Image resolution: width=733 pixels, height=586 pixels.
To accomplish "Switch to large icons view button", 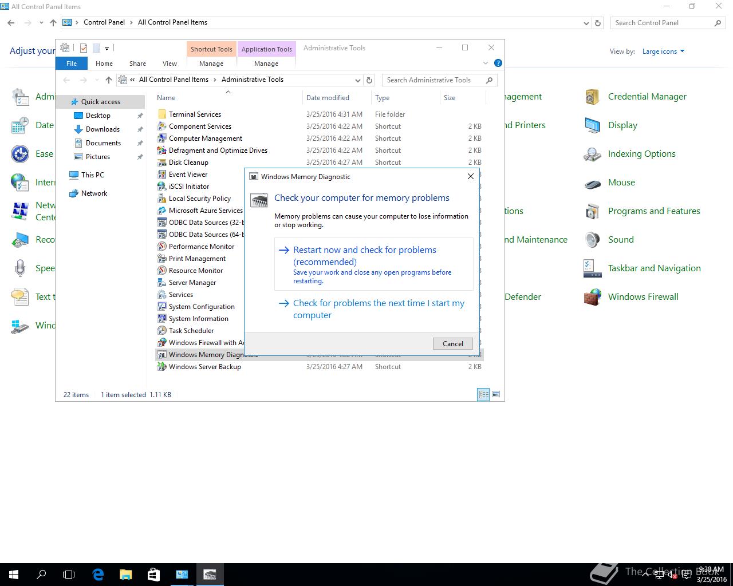I will click(x=496, y=394).
